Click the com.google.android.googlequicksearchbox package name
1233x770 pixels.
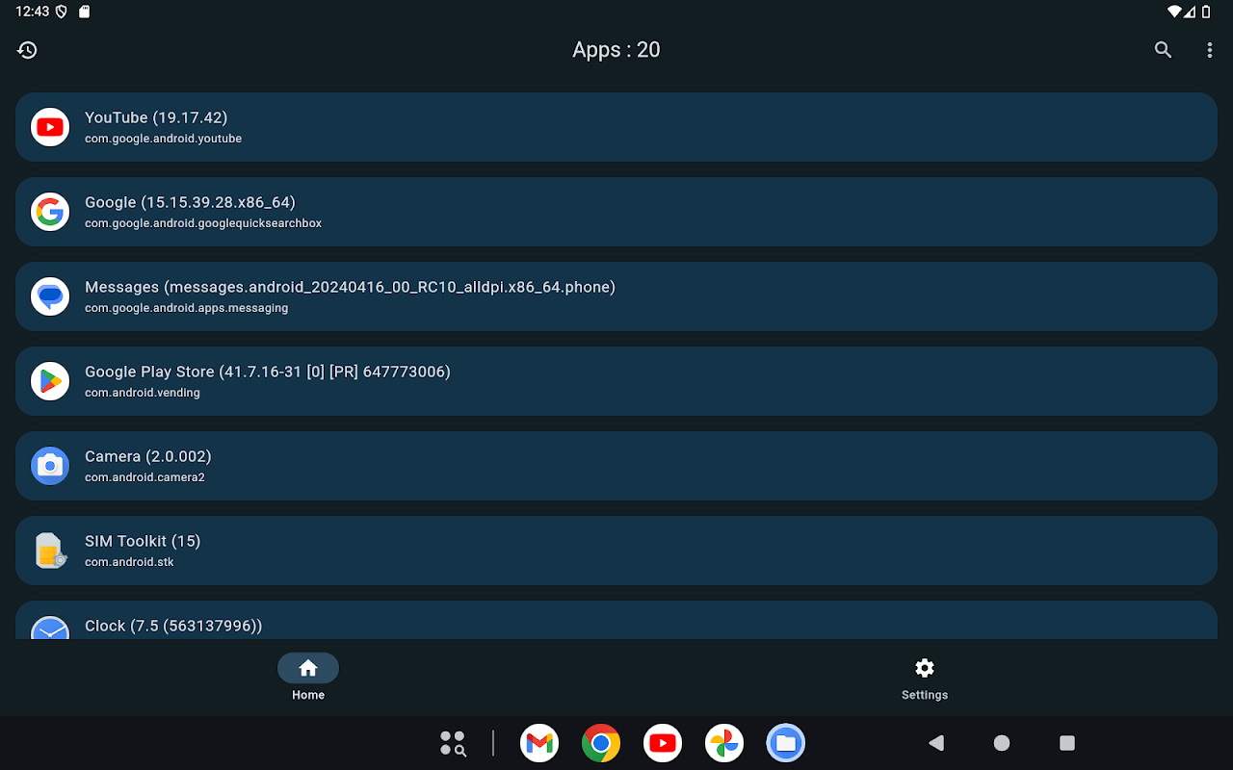click(203, 223)
